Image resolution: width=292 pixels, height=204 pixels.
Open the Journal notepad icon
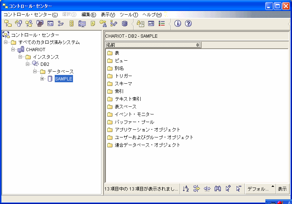(x=93, y=23)
